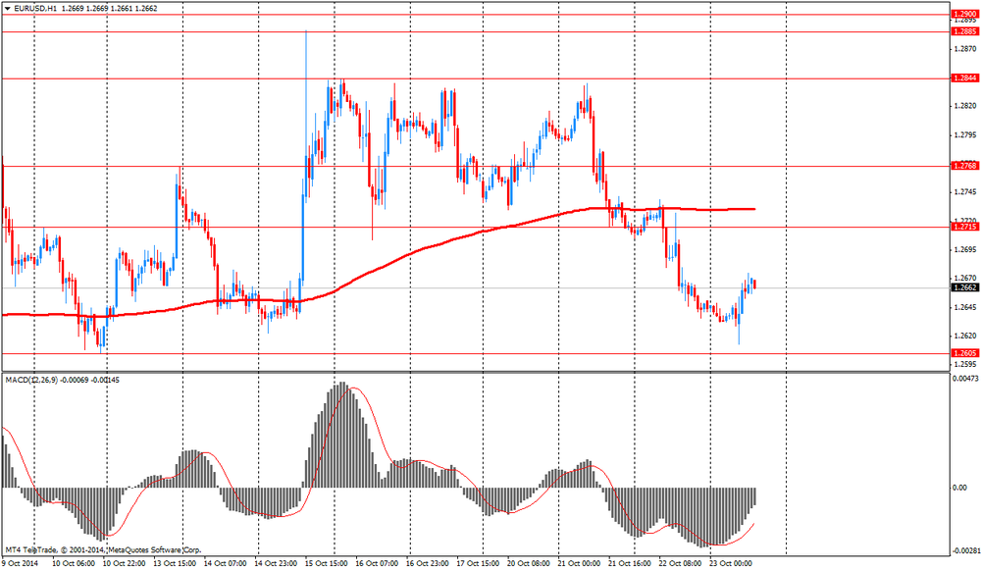Click the 1.2885 price level label
The width and height of the screenshot is (981, 570).
click(964, 31)
